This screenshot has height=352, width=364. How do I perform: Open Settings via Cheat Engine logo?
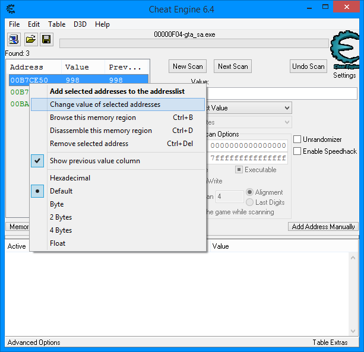point(345,50)
